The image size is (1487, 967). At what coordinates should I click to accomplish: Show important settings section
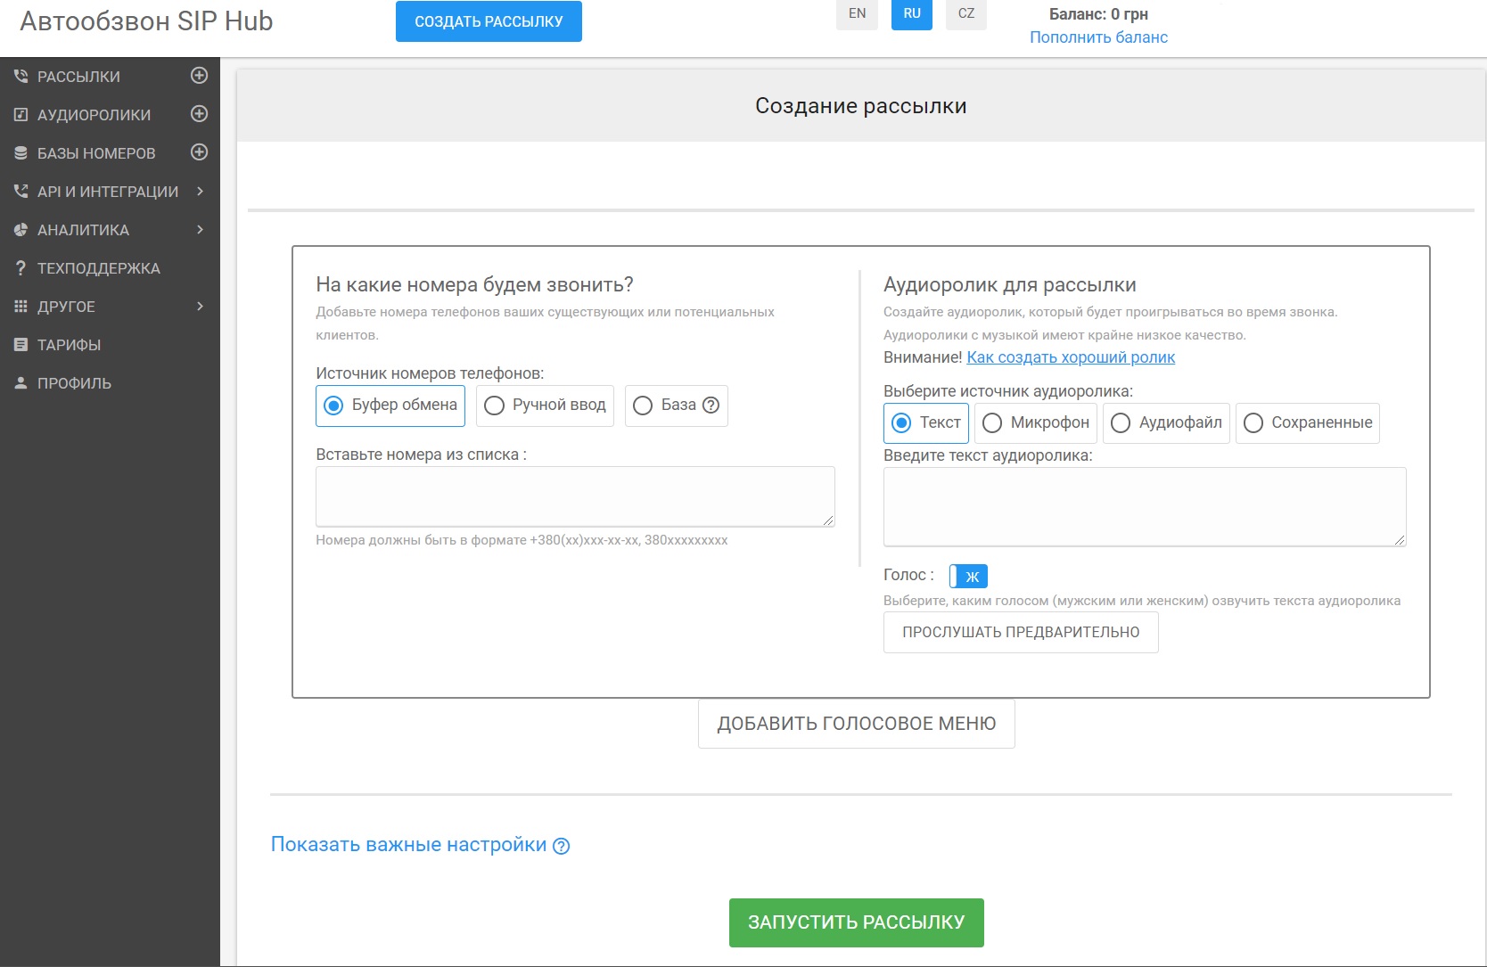click(x=408, y=845)
